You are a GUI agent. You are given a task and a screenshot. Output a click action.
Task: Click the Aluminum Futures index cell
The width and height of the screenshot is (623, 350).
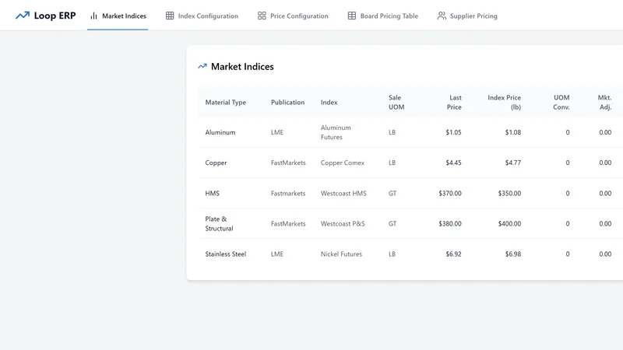coord(336,132)
